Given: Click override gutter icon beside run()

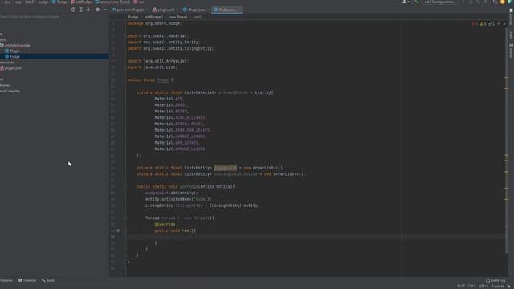Looking at the screenshot, I should (x=118, y=230).
